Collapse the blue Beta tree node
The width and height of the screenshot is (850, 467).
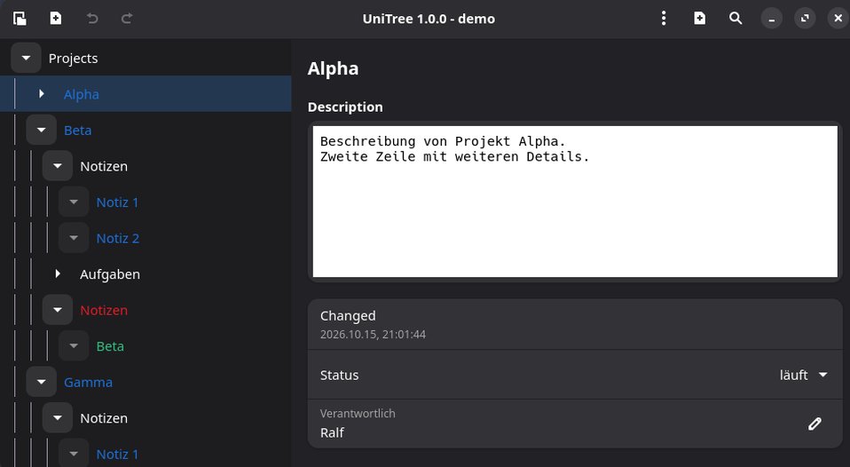click(41, 131)
